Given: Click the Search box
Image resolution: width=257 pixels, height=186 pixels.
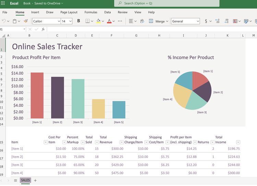Looking at the screenshot, I should [x=167, y=3].
